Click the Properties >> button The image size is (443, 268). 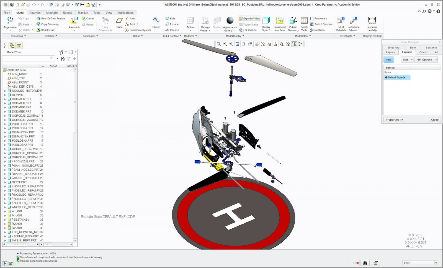[x=394, y=120]
